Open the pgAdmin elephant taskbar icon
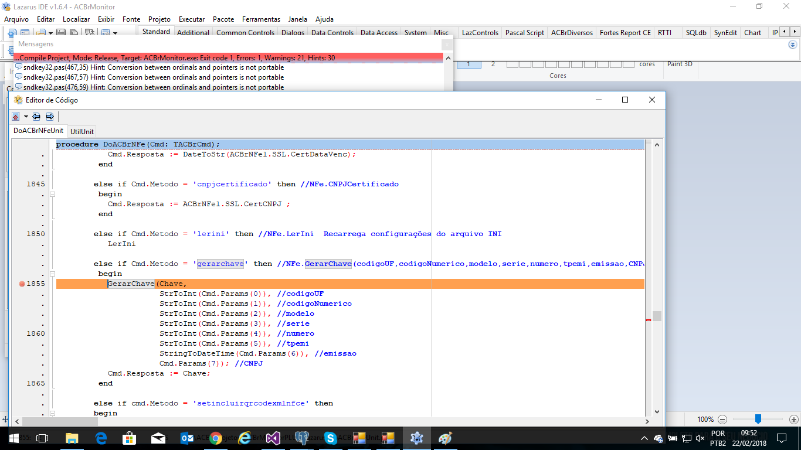The width and height of the screenshot is (801, 450). [302, 438]
